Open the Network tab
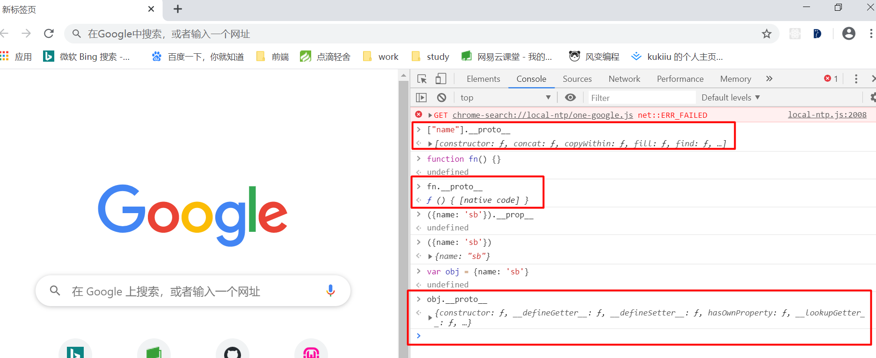This screenshot has width=876, height=358. coord(624,79)
